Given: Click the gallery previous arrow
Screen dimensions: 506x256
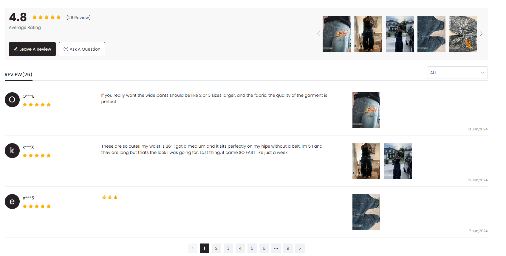Looking at the screenshot, I should (x=318, y=34).
